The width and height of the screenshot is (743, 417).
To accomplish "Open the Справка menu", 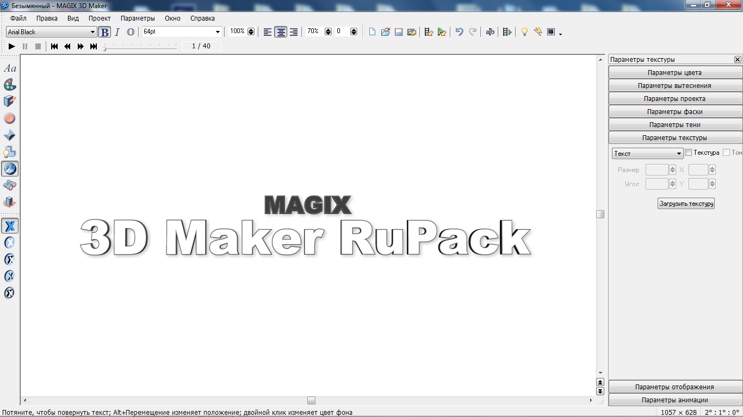I will pos(202,18).
